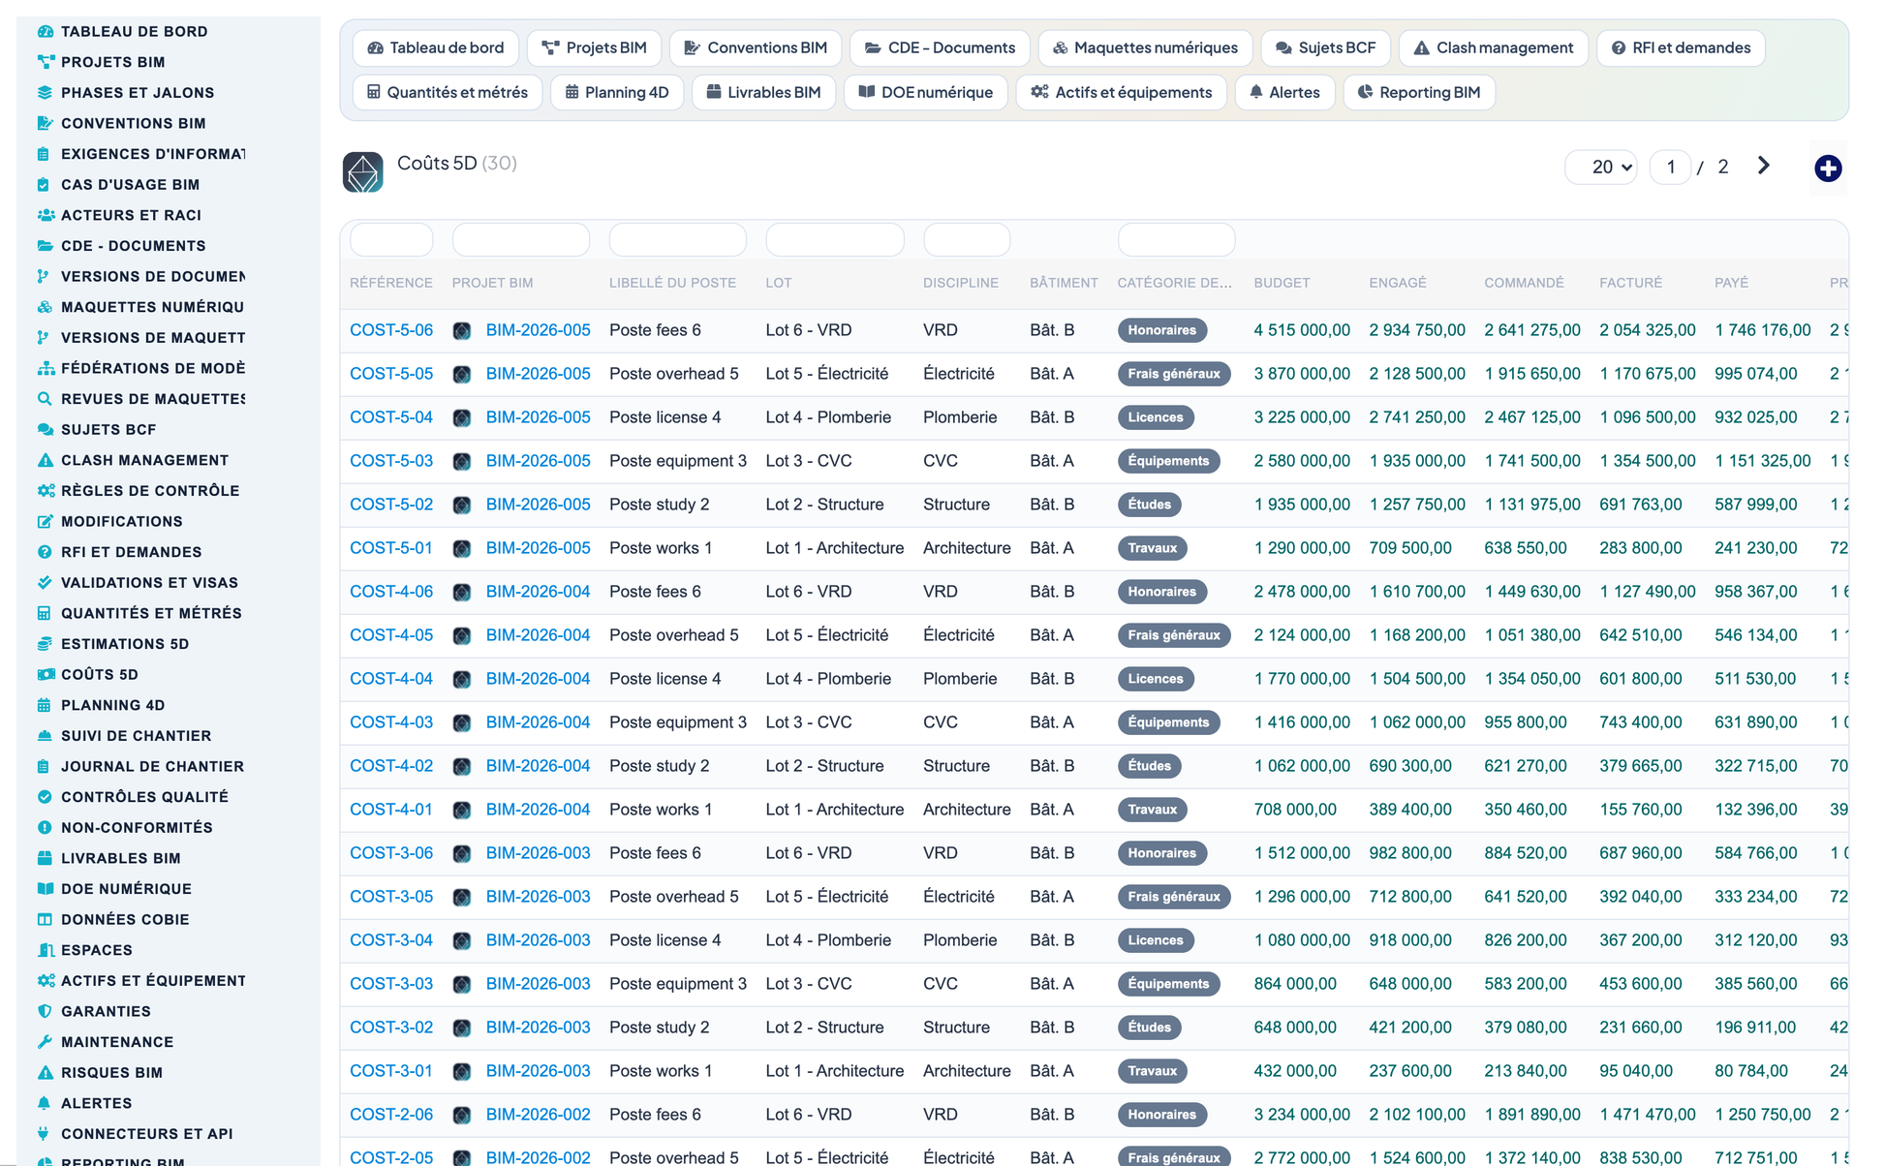Open BIM-2026-003 link in COST-3-06 row
The height and width of the screenshot is (1166, 1885).
(538, 853)
